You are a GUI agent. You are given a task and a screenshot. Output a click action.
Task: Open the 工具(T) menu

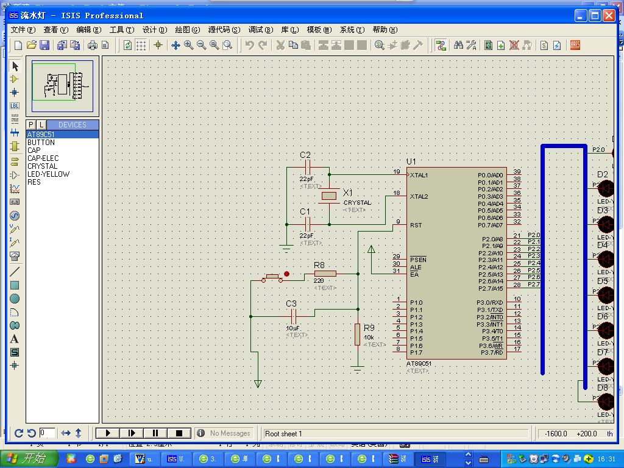point(122,30)
